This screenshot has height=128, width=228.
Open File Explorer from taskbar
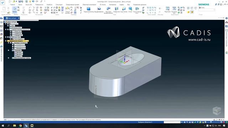tap(15, 126)
